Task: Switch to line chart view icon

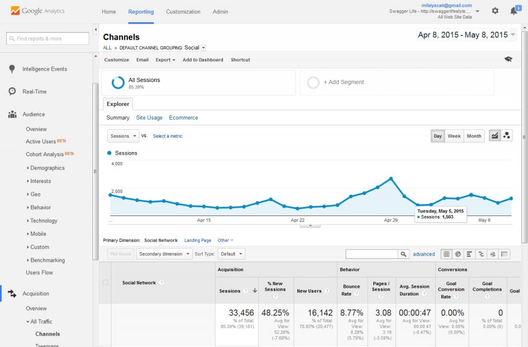Action: [494, 136]
